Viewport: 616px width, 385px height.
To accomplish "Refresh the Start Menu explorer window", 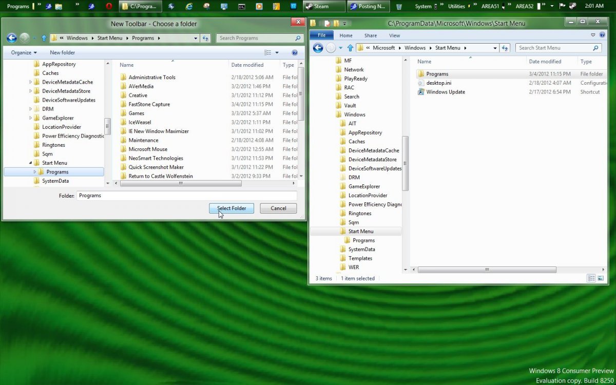I will [505, 48].
